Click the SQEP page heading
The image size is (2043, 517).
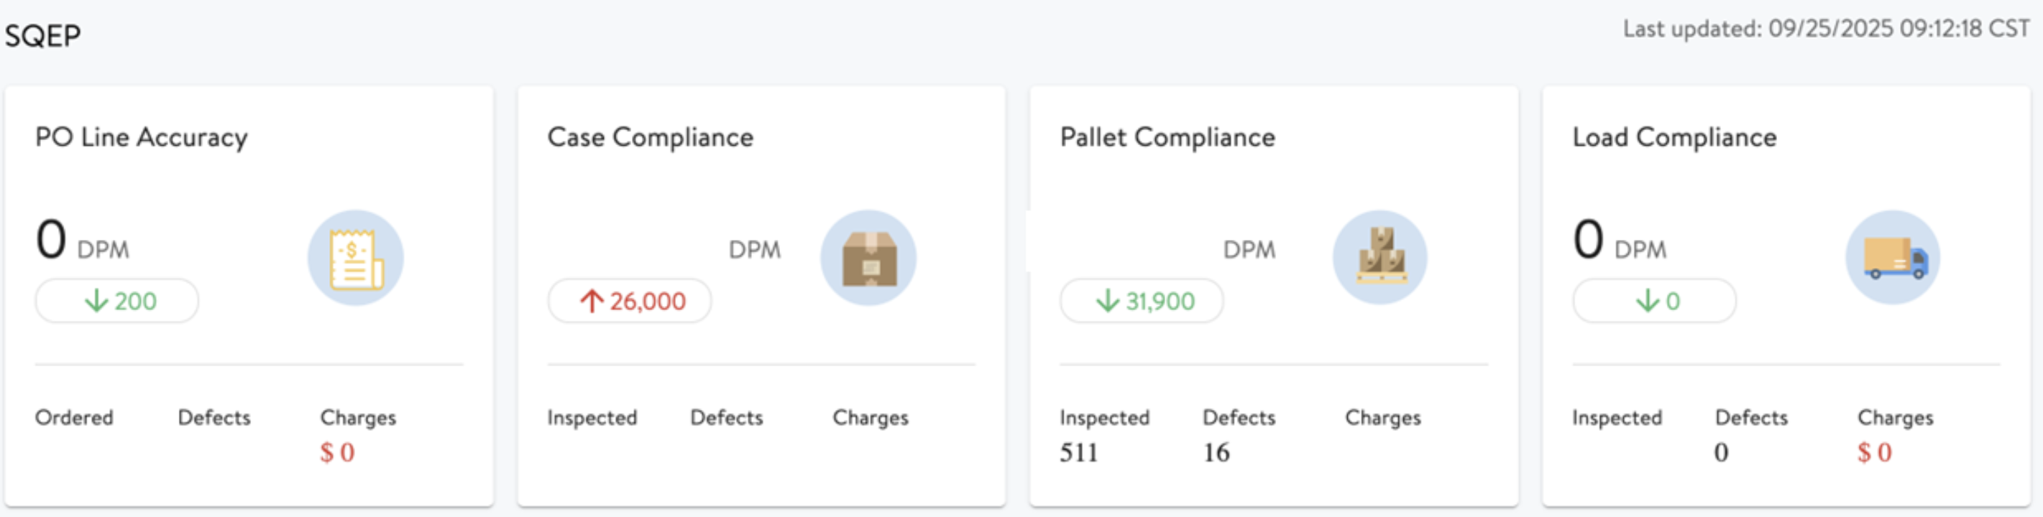click(43, 36)
